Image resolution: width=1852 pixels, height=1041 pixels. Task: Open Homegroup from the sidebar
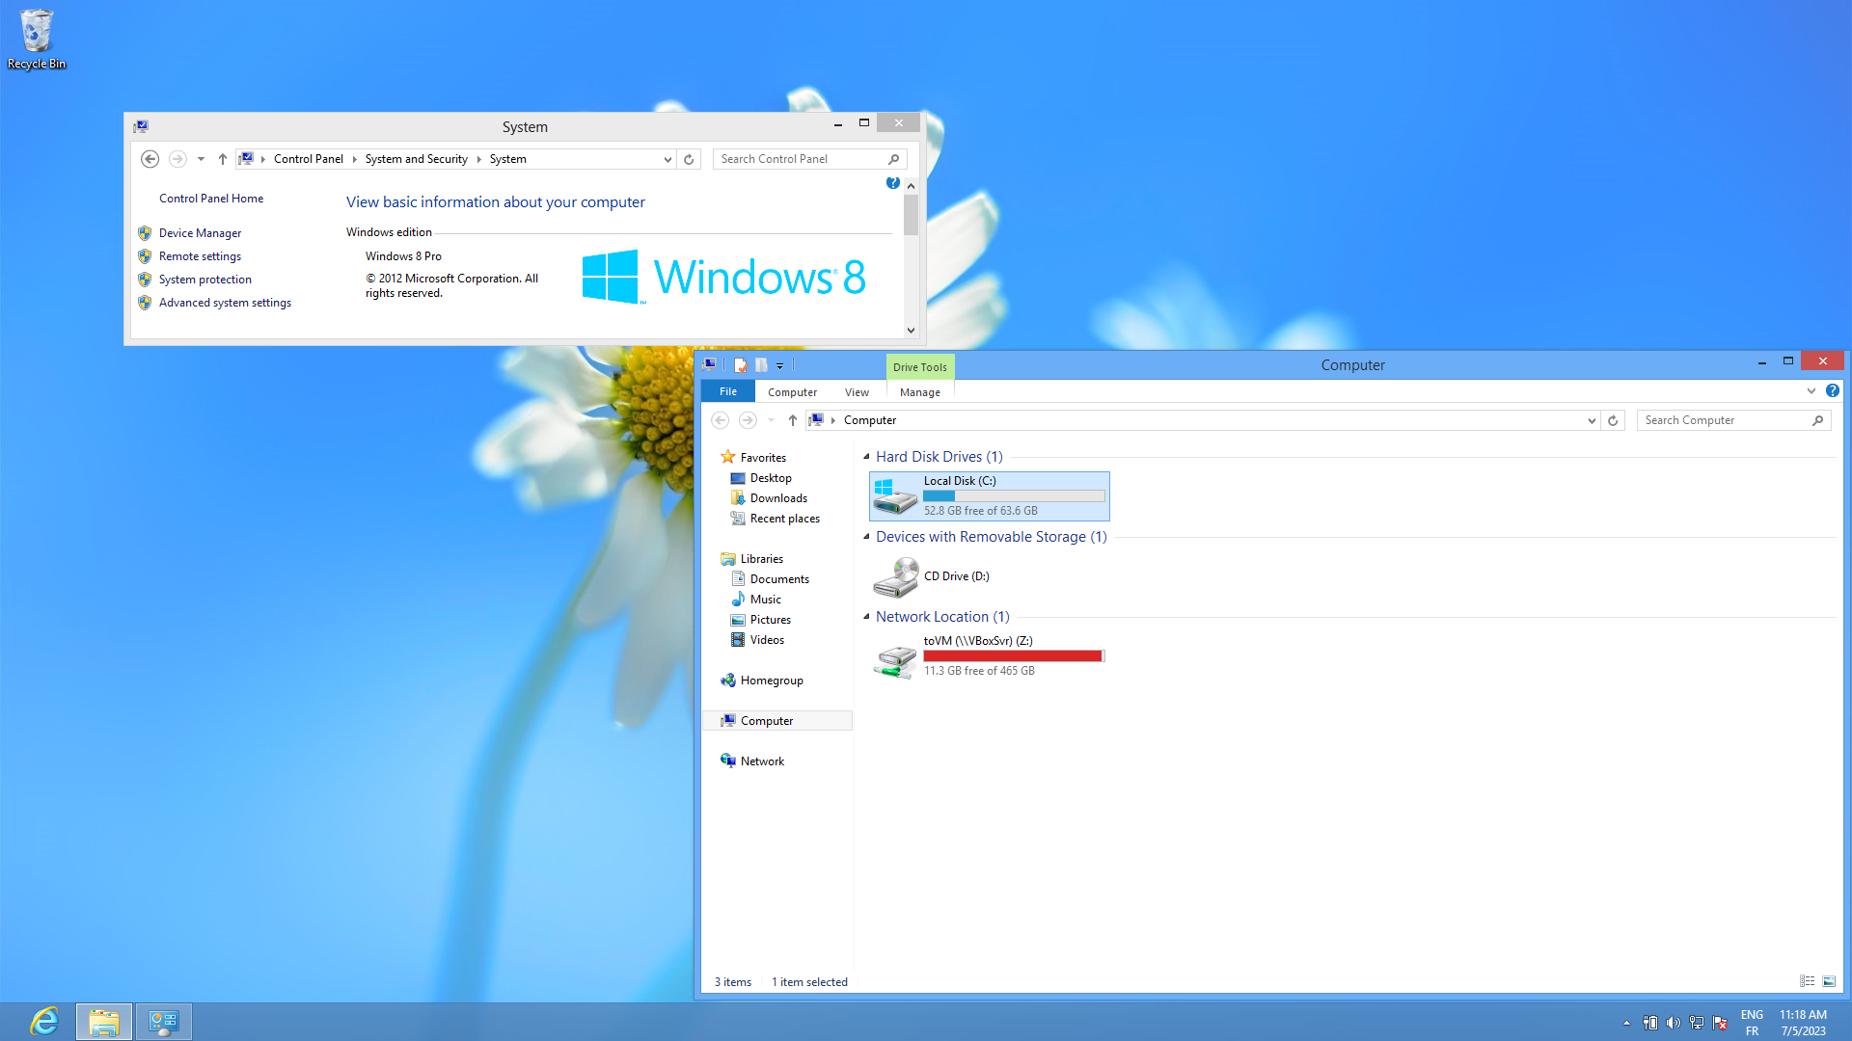[772, 680]
